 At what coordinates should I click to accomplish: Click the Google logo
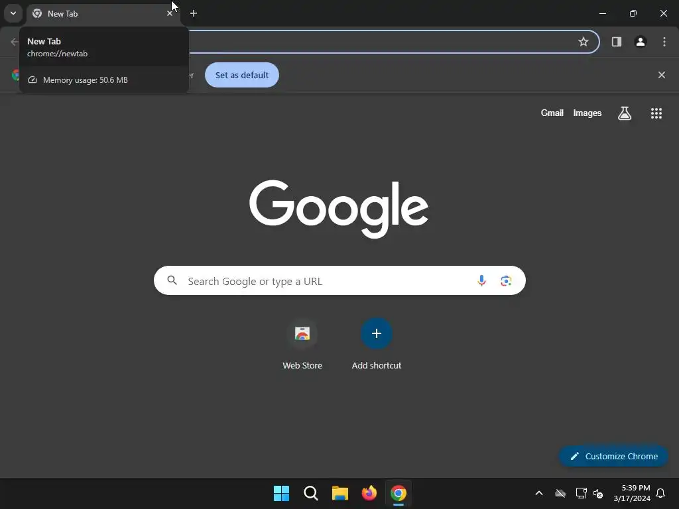pyautogui.click(x=339, y=209)
